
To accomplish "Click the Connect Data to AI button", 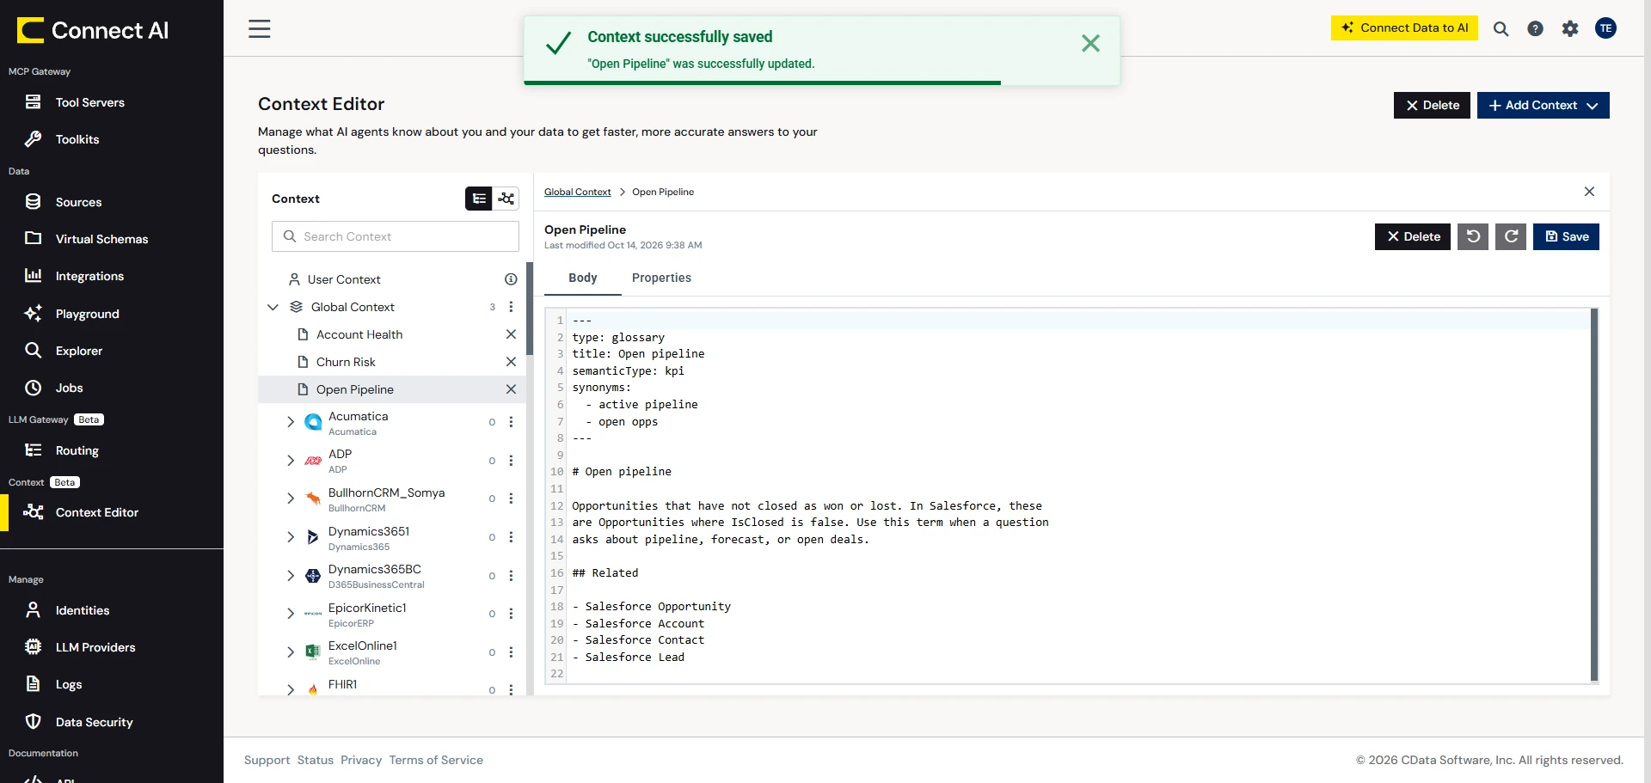I will (1404, 28).
